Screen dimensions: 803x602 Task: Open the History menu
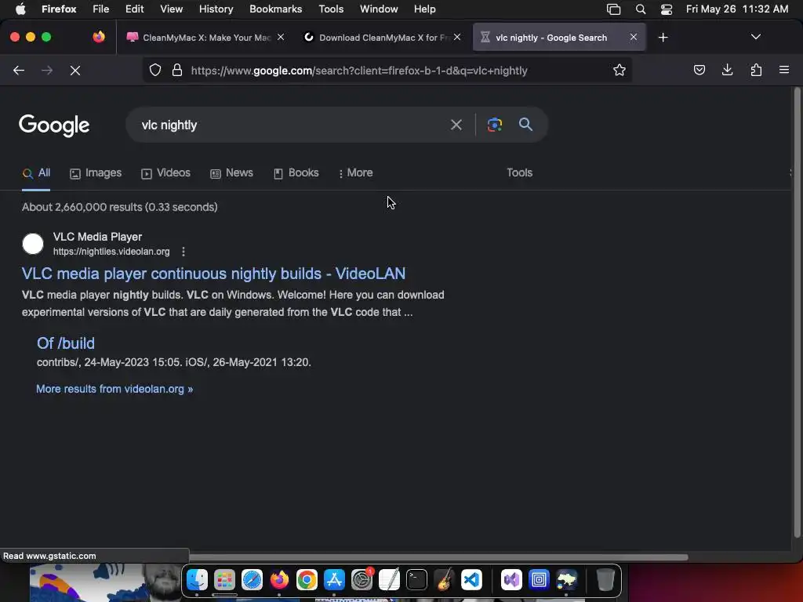click(216, 9)
